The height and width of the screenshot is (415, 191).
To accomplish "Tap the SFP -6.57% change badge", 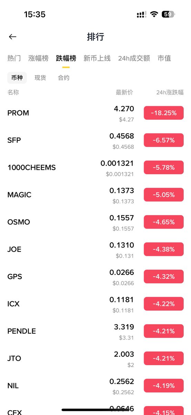I will coord(164,140).
